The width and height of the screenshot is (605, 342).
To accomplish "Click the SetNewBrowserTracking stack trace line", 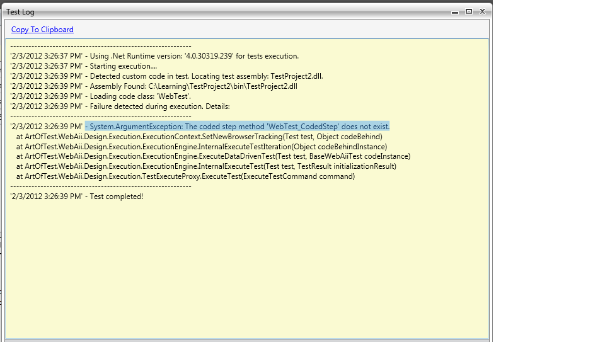I will [199, 137].
